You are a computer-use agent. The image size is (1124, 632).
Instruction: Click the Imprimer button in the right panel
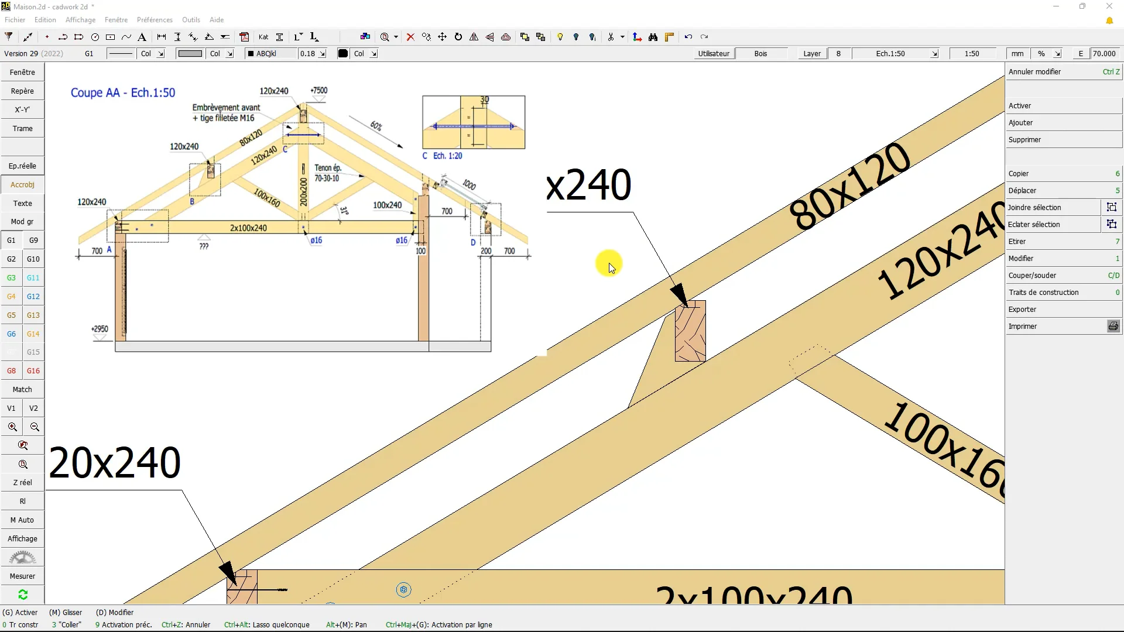[x=1023, y=326]
